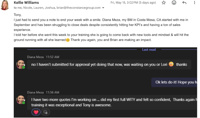Toggle the heart reaction on Diana's message
Image resolution: width=200 pixels, height=118 pixels.
[x=36, y=112]
